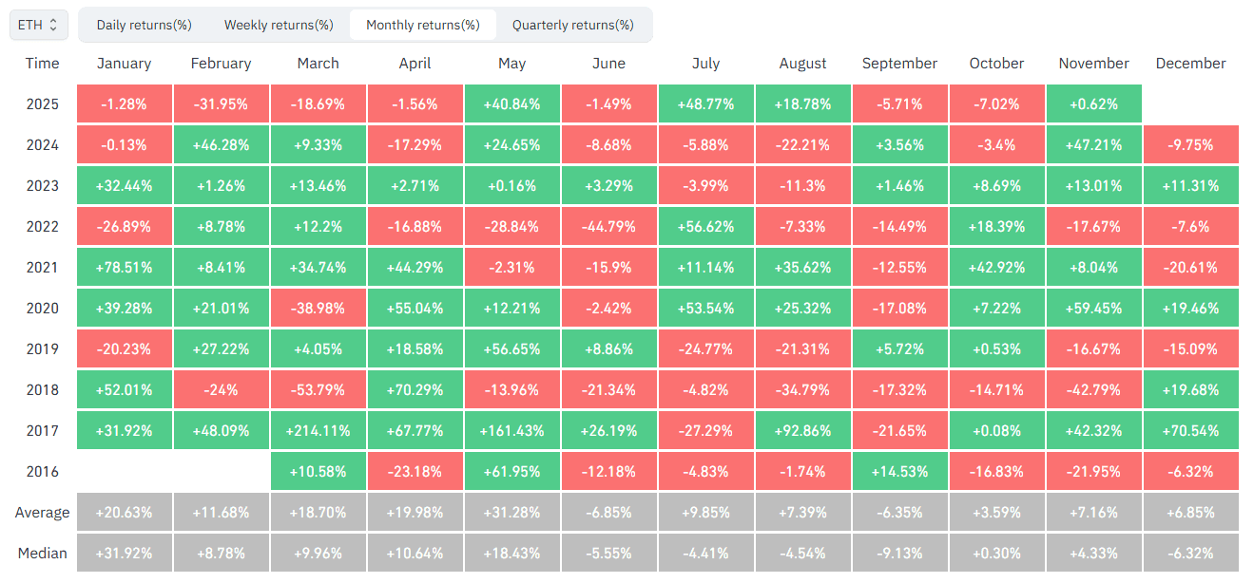Click the 2025 year row label

(42, 103)
